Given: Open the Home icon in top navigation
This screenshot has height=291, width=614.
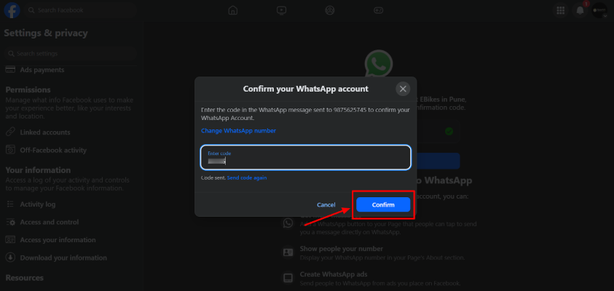Looking at the screenshot, I should pos(233,10).
